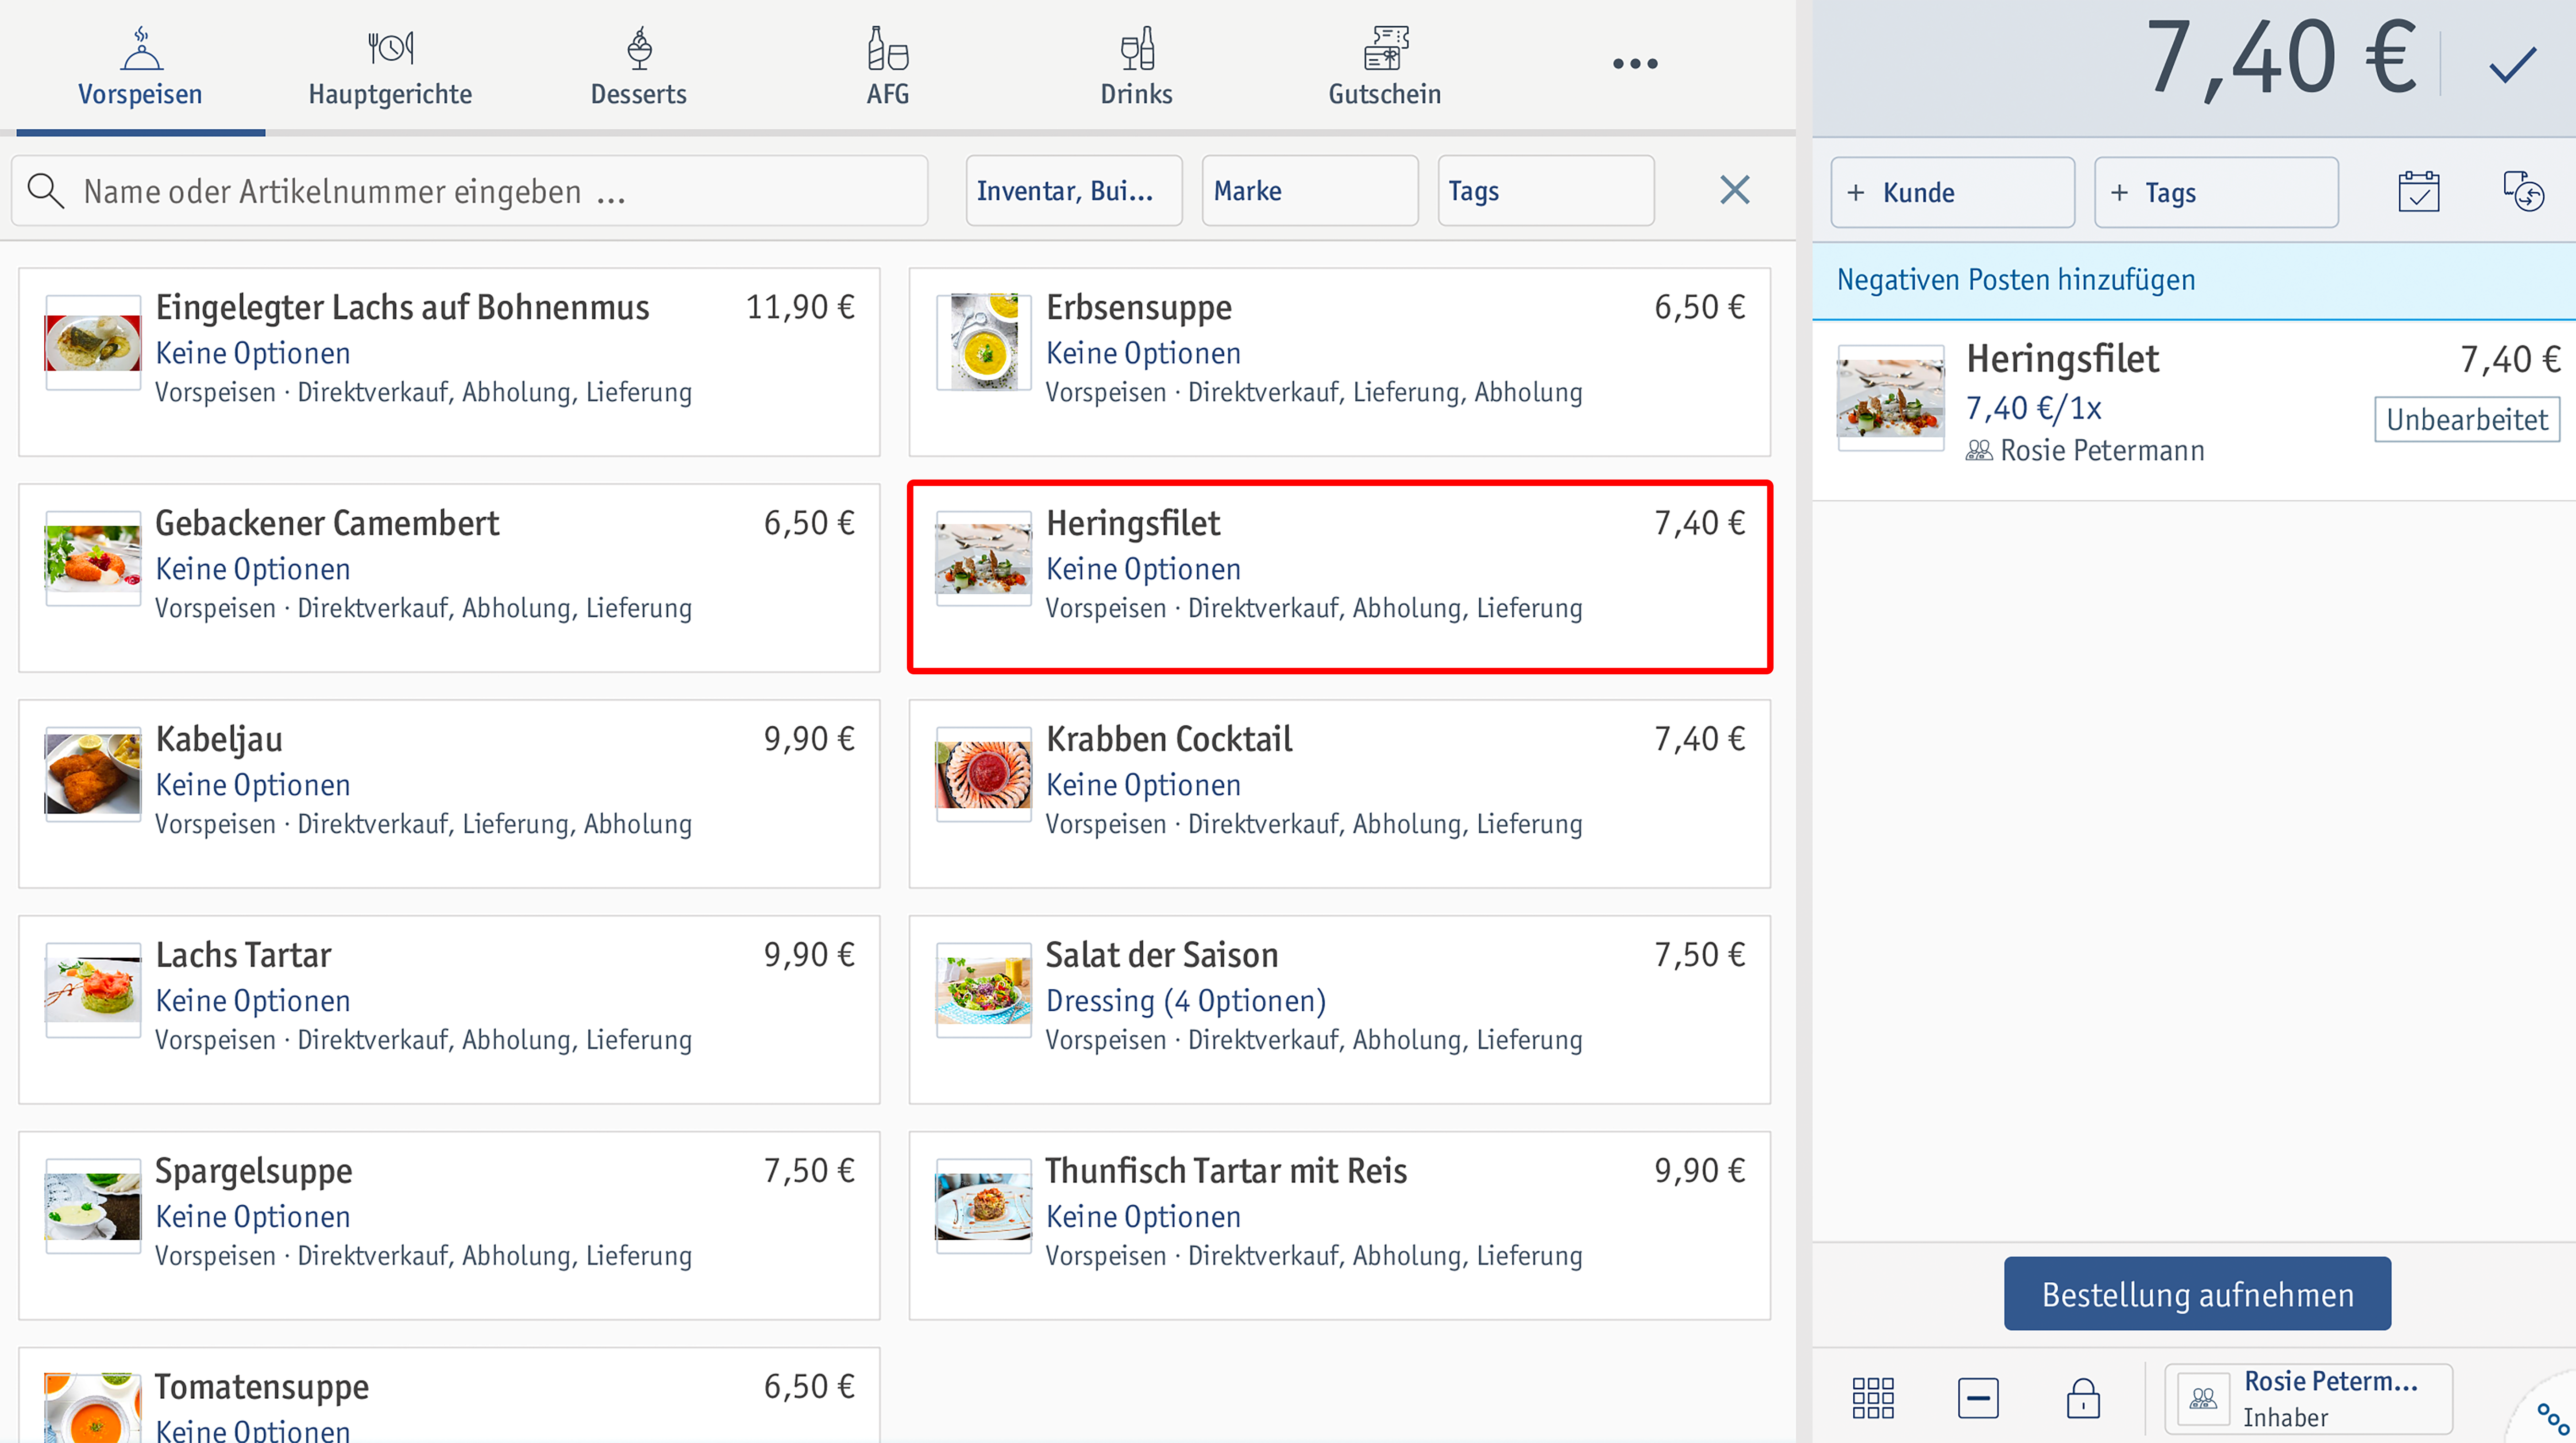Image resolution: width=2576 pixels, height=1443 pixels.
Task: Click the 9,90 € price of Thunfisch Tartar
Action: [x=1700, y=1171]
